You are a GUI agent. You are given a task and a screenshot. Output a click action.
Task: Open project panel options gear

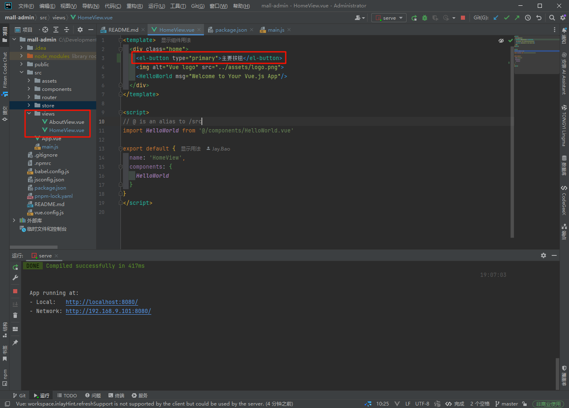pos(80,30)
